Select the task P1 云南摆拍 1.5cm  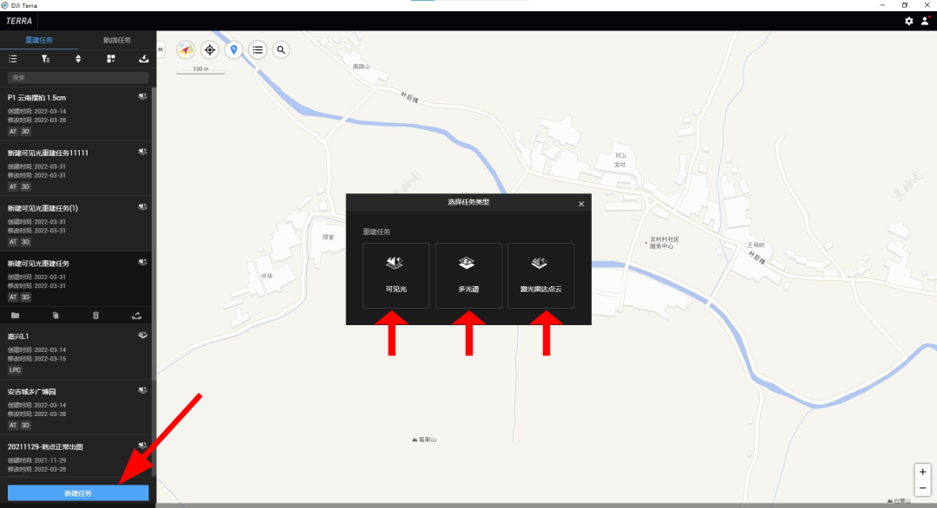pyautogui.click(x=75, y=114)
